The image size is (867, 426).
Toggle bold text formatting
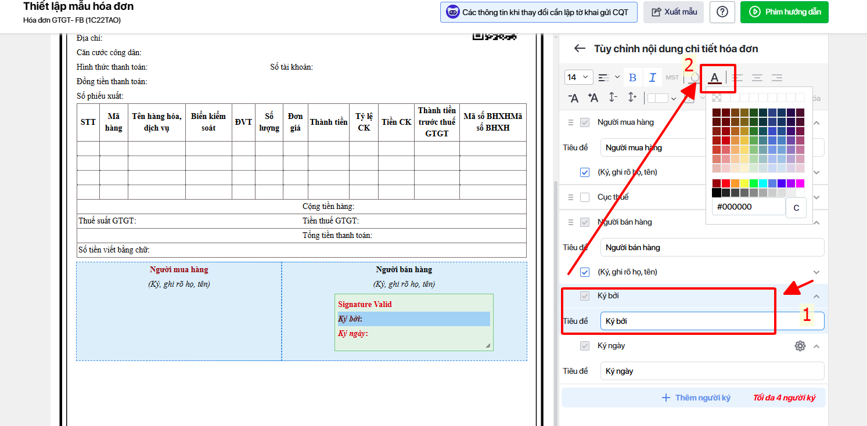632,78
